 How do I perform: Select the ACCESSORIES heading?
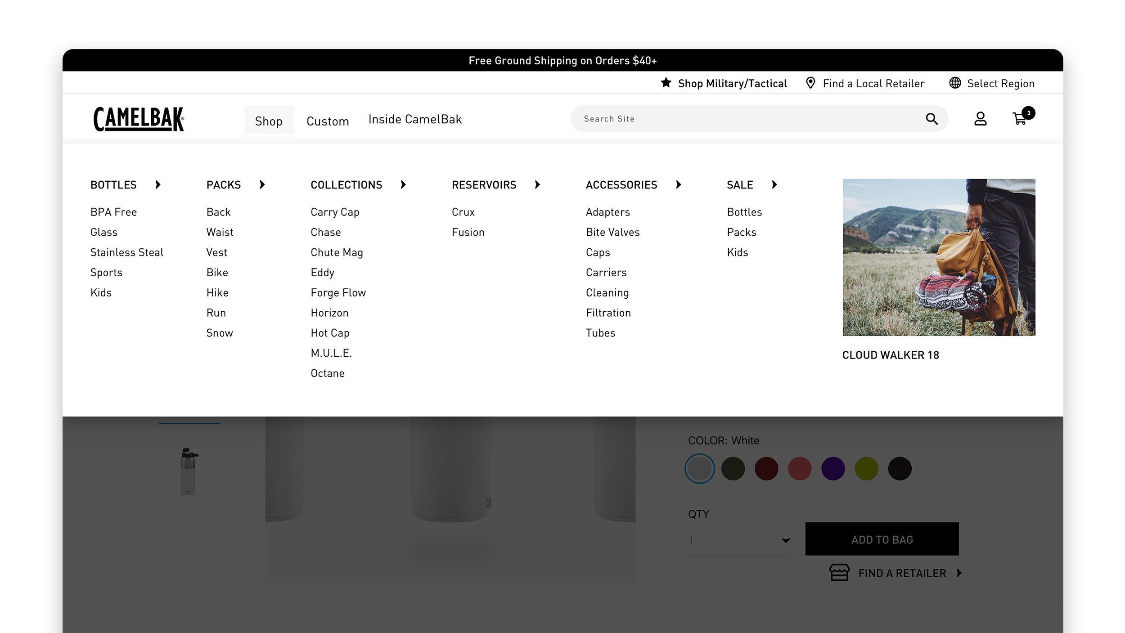621,184
